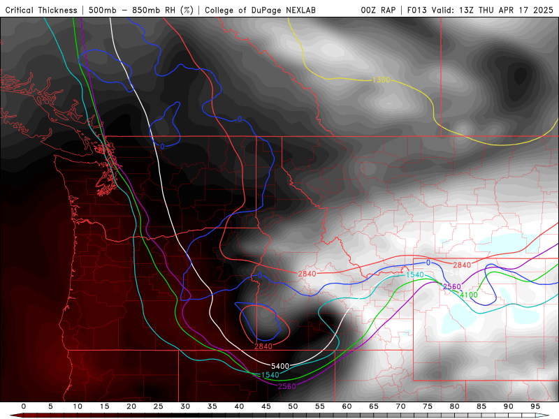Click the "College of DuPage NEXLAB" credit text
The width and height of the screenshot is (559, 419).
click(x=260, y=10)
